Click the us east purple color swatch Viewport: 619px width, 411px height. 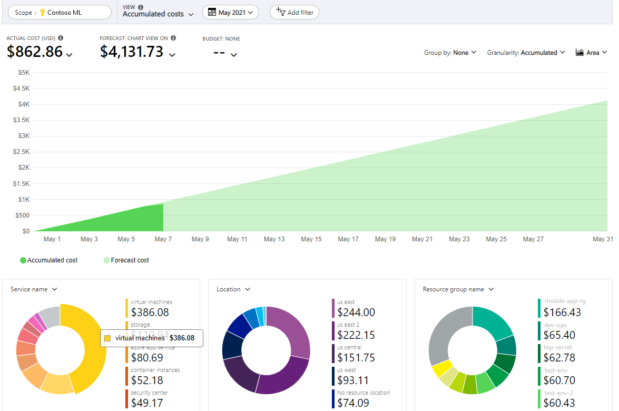click(333, 308)
